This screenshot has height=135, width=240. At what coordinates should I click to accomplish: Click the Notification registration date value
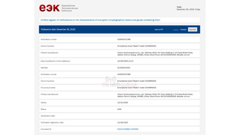coord(123,123)
